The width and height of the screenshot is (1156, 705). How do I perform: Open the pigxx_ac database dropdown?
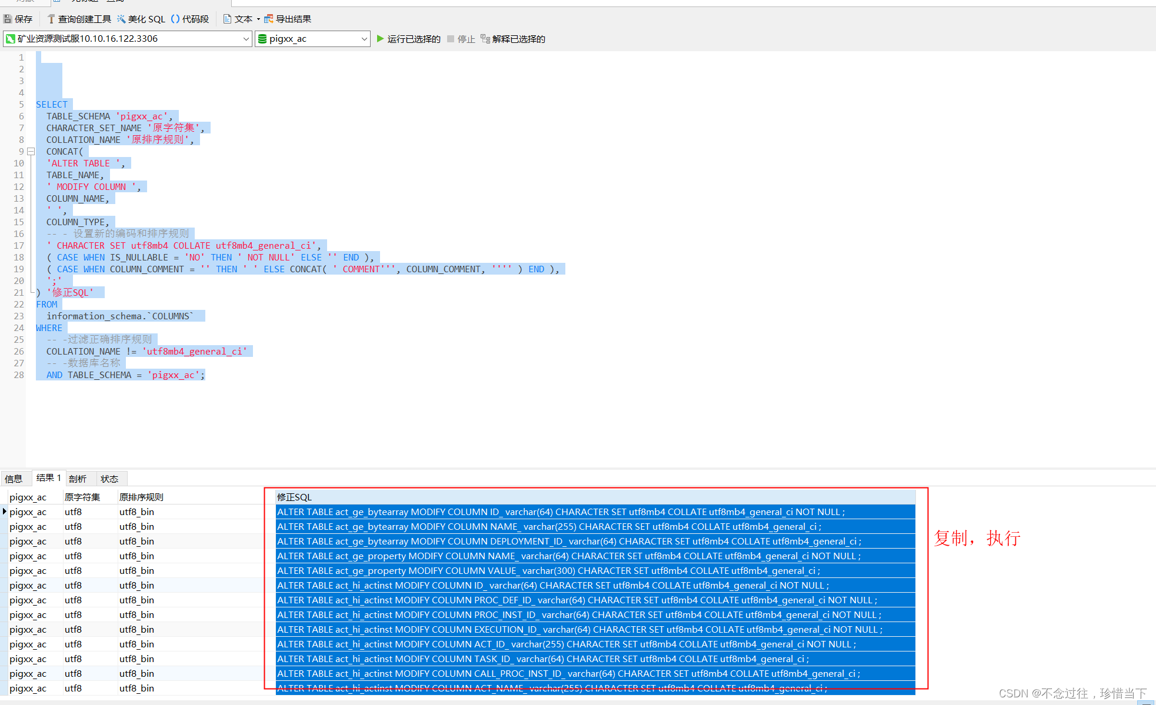click(x=364, y=39)
